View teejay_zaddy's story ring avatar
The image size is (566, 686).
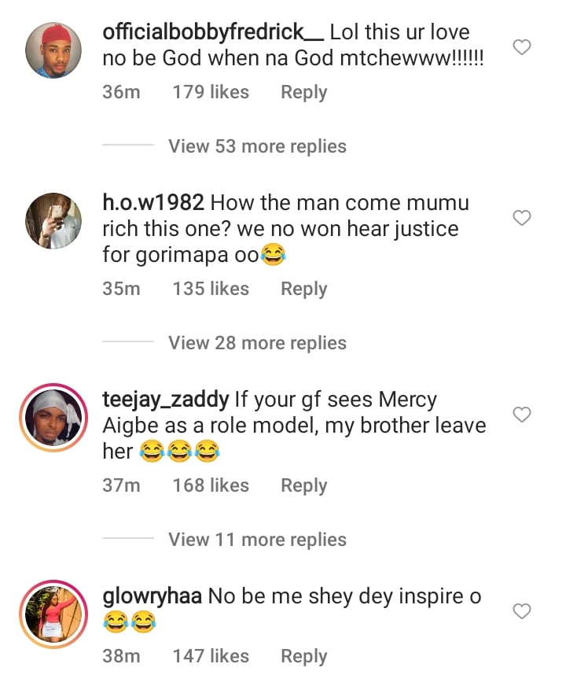click(x=52, y=419)
